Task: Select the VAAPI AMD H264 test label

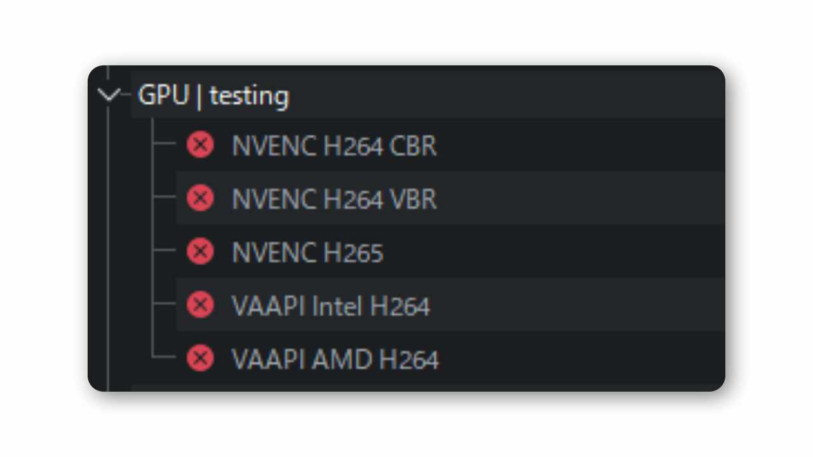Action: click(x=335, y=359)
